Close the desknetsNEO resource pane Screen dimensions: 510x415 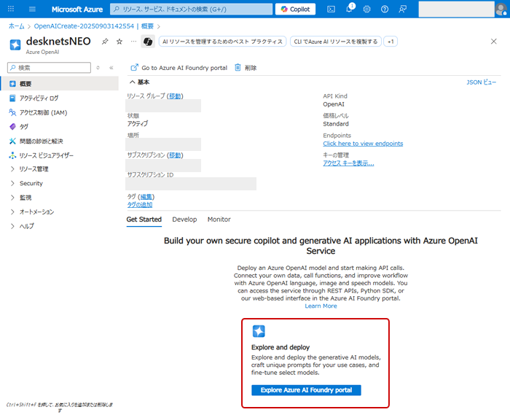click(x=494, y=42)
